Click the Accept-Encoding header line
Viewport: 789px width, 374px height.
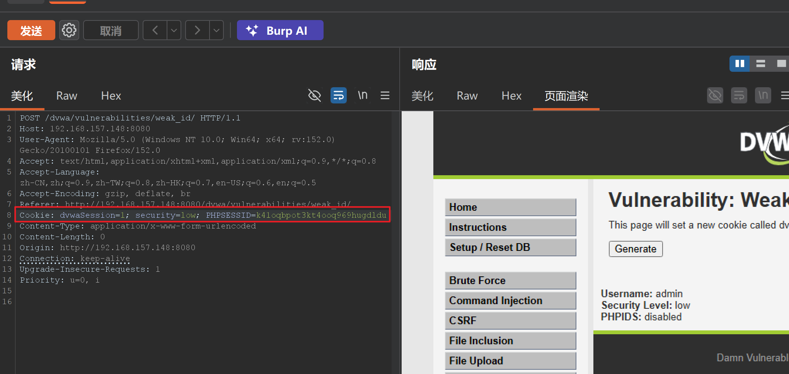pyautogui.click(x=105, y=193)
